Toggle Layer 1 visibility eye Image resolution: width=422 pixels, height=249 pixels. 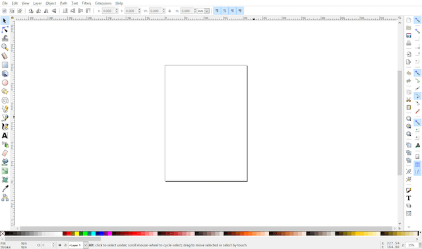pos(60,245)
